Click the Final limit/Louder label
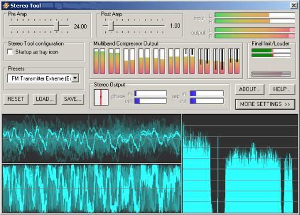 pyautogui.click(x=271, y=44)
